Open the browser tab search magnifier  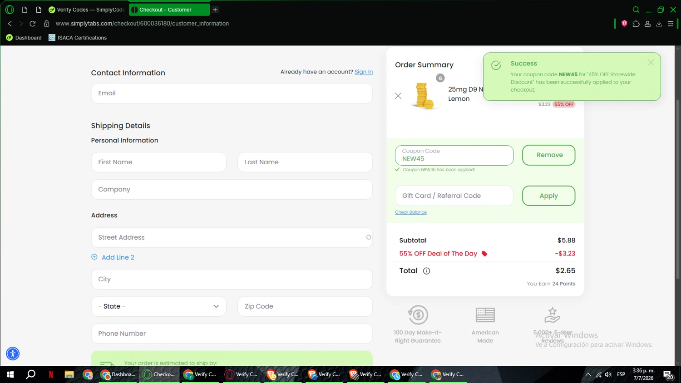(x=636, y=10)
